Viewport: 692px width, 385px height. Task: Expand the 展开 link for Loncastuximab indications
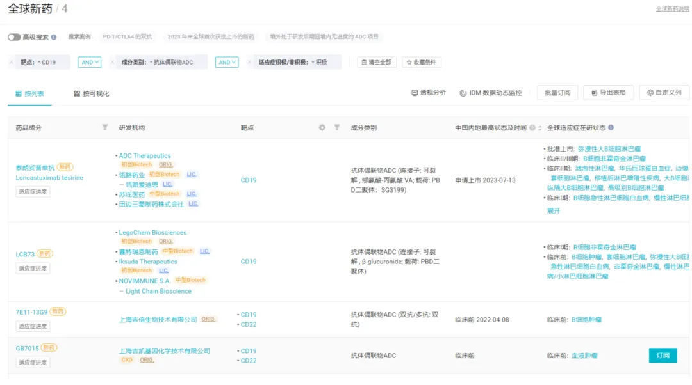pyautogui.click(x=553, y=210)
